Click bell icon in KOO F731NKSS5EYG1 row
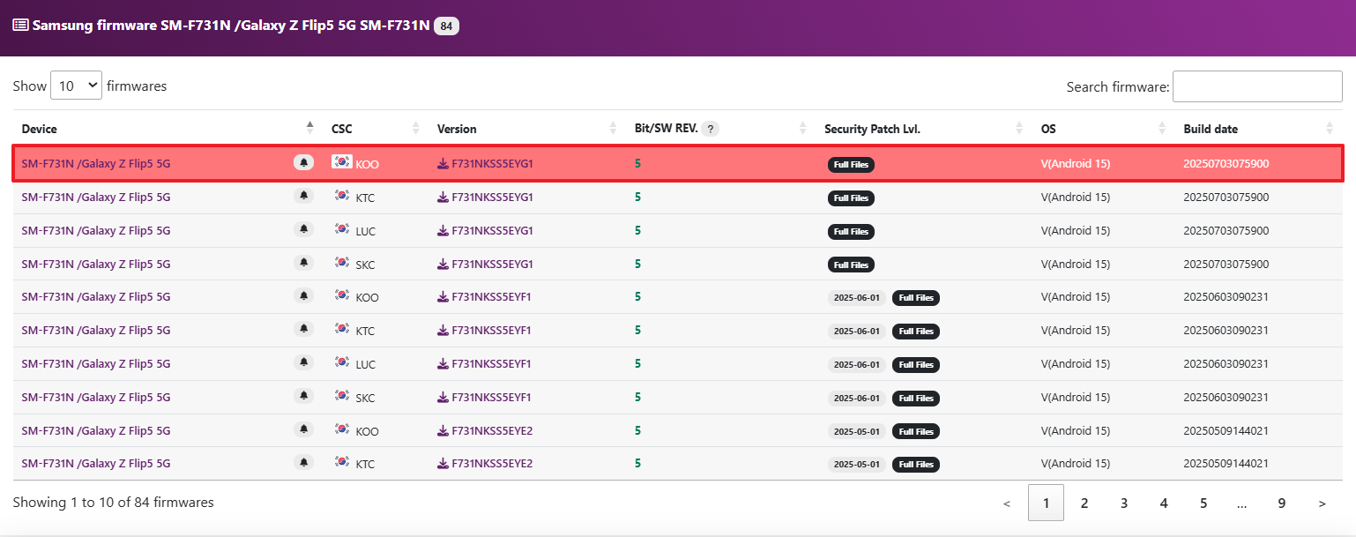Viewport: 1356px width, 537px height. click(x=304, y=162)
